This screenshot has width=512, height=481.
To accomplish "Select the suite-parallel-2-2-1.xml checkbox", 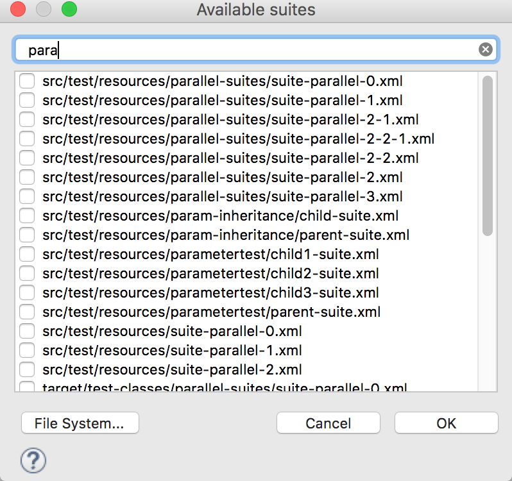I will (27, 139).
